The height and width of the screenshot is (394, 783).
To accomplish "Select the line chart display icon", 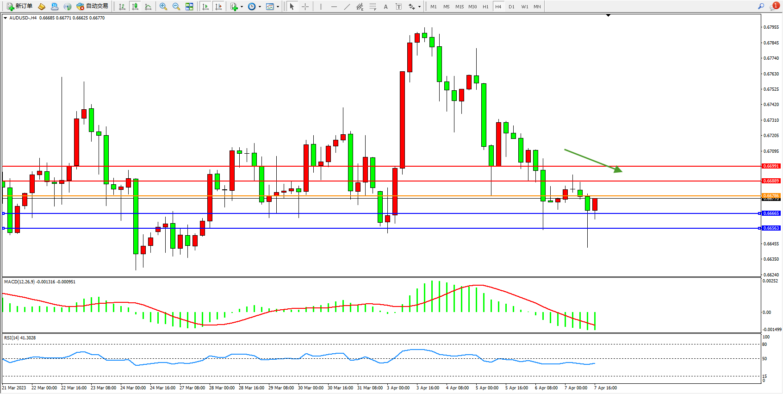I will [148, 6].
